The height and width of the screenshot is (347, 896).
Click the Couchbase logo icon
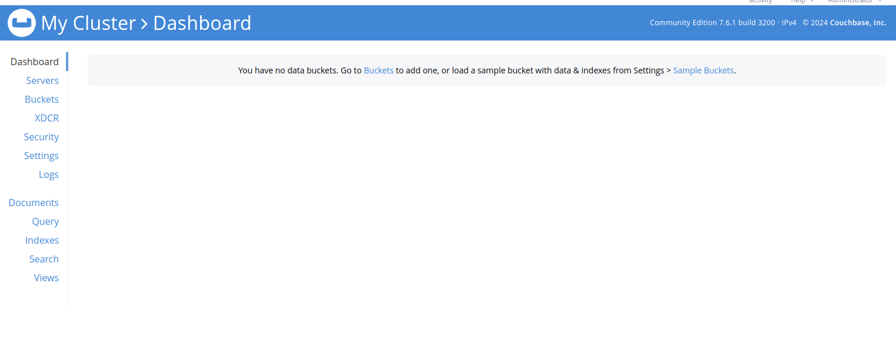[22, 23]
